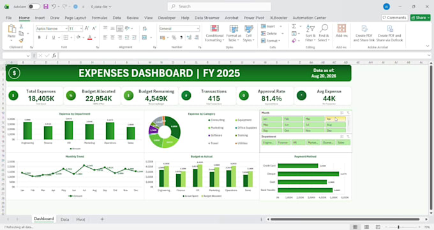This screenshot has height=230, width=434.
Task: Toggle Underline formatting
Action: [x=54, y=38]
